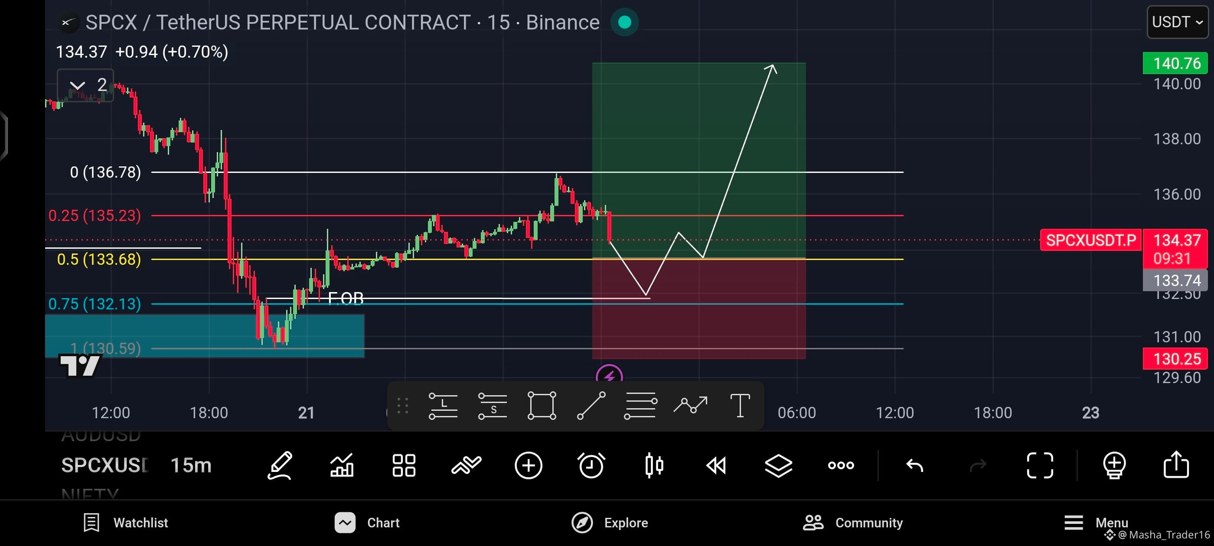Select the red long position loss zone

pyautogui.click(x=698, y=309)
